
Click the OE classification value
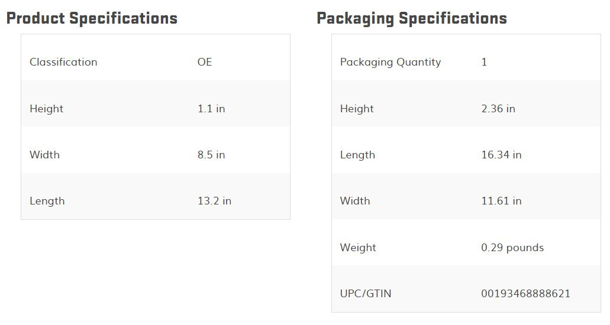(x=205, y=62)
